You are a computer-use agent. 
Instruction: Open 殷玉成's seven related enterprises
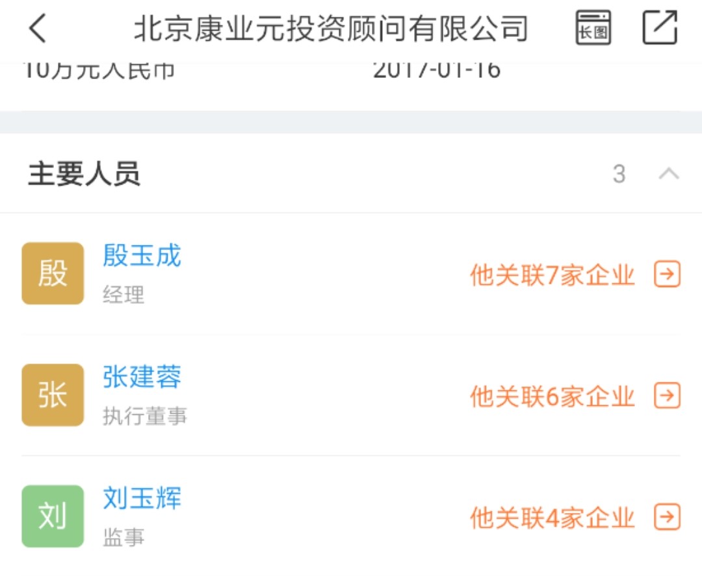pos(552,275)
